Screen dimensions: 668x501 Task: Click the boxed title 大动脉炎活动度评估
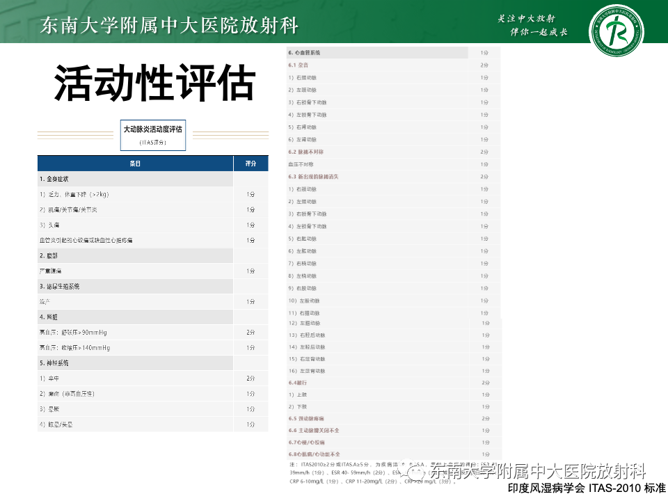click(153, 129)
